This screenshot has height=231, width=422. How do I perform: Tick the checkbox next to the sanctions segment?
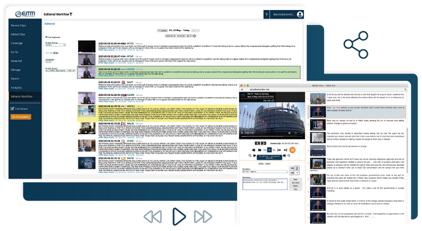point(308,137)
